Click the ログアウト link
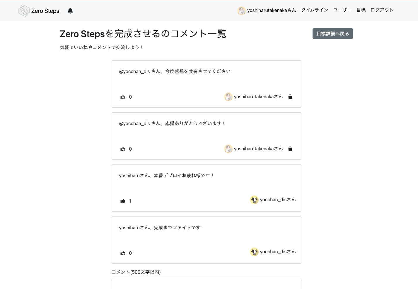Screen dimensions: 418x289 [381, 10]
